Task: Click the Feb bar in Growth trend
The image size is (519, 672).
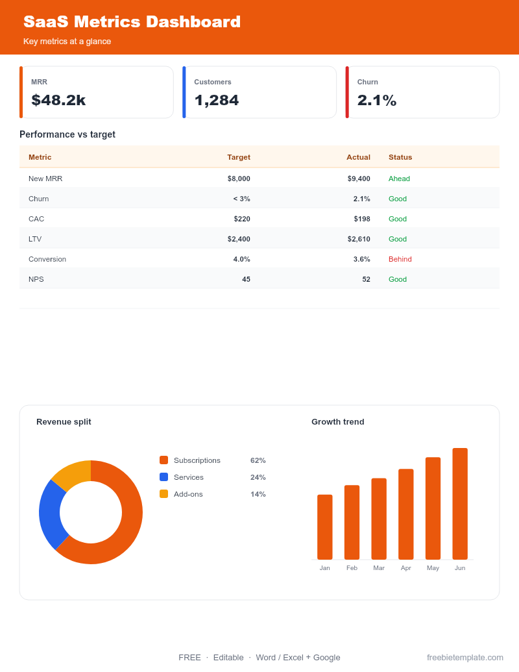Action: pyautogui.click(x=352, y=523)
